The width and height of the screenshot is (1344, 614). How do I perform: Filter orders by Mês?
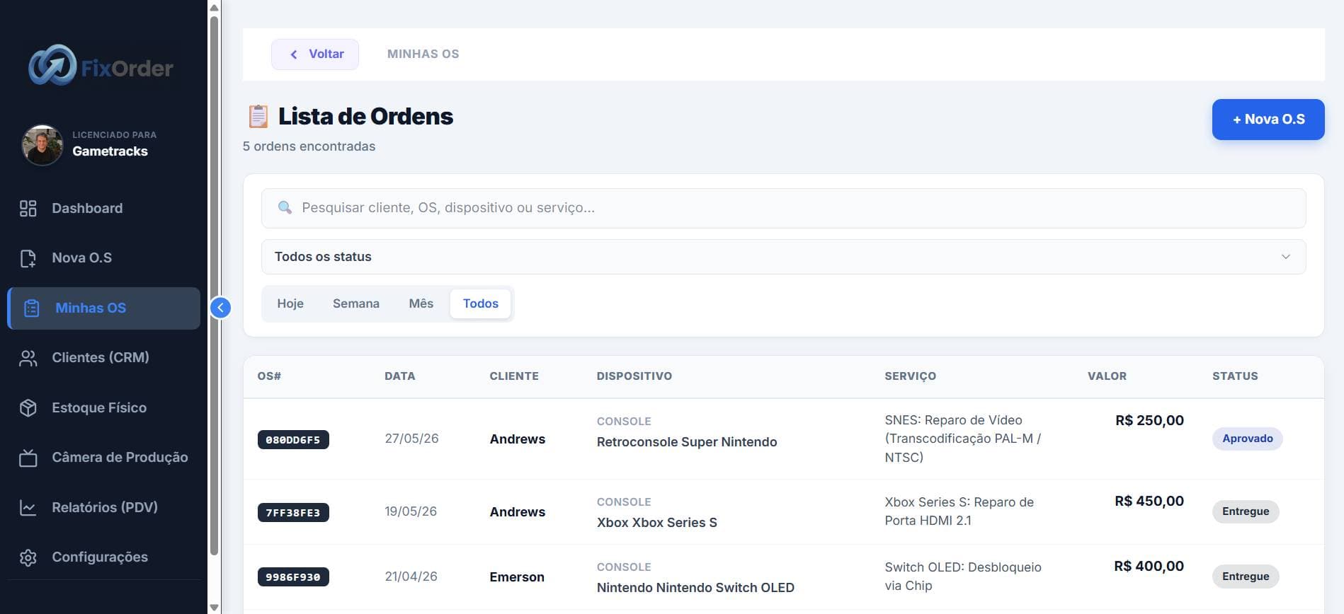coord(421,303)
